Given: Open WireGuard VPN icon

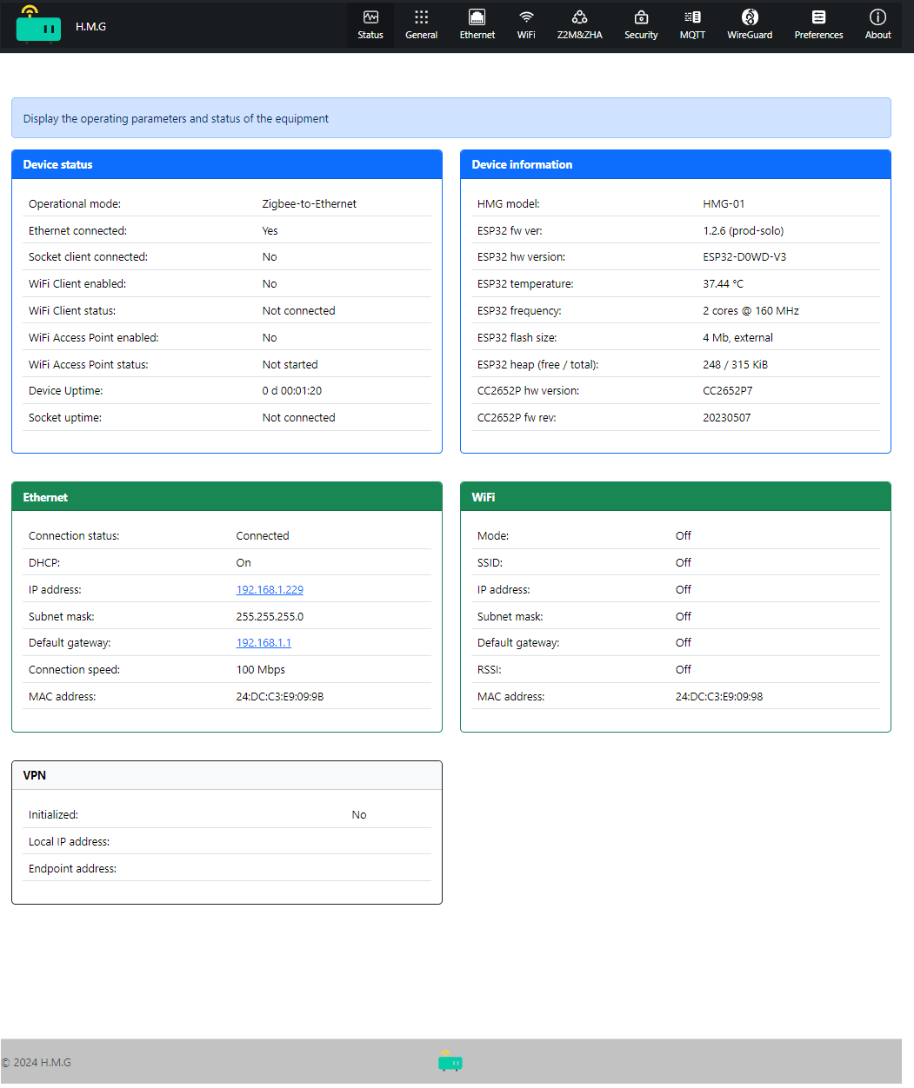Looking at the screenshot, I should (x=750, y=17).
